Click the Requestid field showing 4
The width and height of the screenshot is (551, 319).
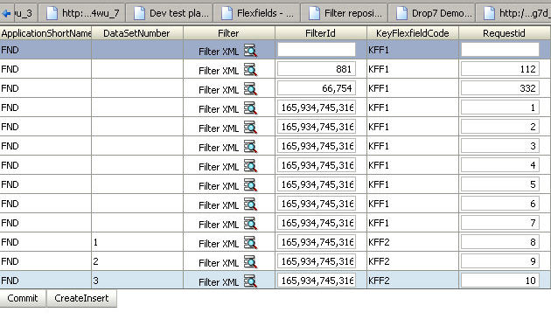[x=500, y=165]
